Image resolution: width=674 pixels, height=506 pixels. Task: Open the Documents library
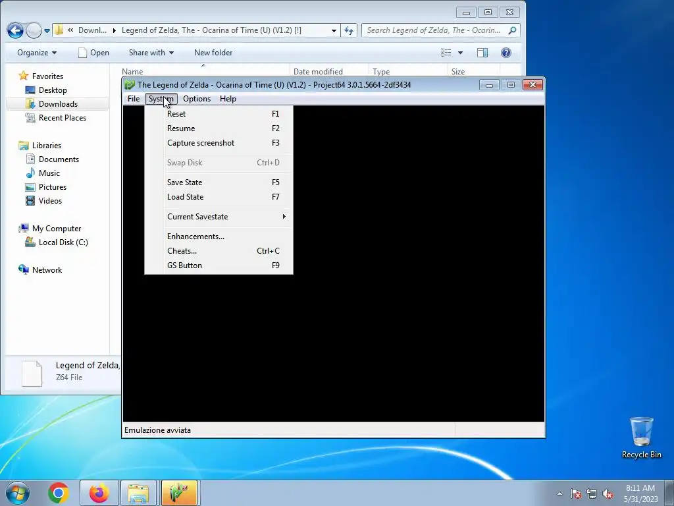(x=59, y=159)
